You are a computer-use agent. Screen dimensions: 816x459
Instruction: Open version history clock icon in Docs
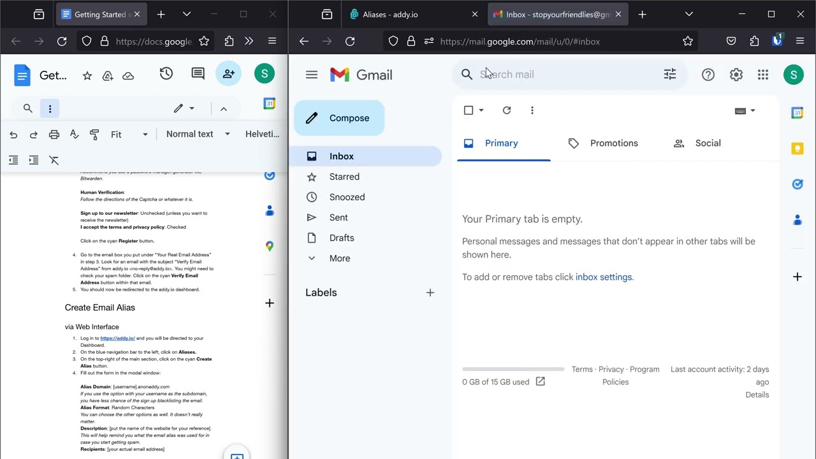click(x=166, y=74)
